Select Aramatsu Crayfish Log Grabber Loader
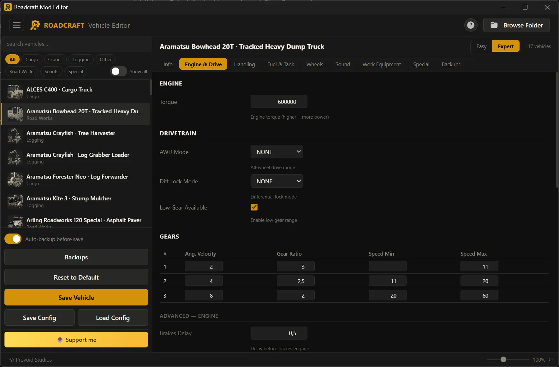This screenshot has width=559, height=367. [x=75, y=158]
